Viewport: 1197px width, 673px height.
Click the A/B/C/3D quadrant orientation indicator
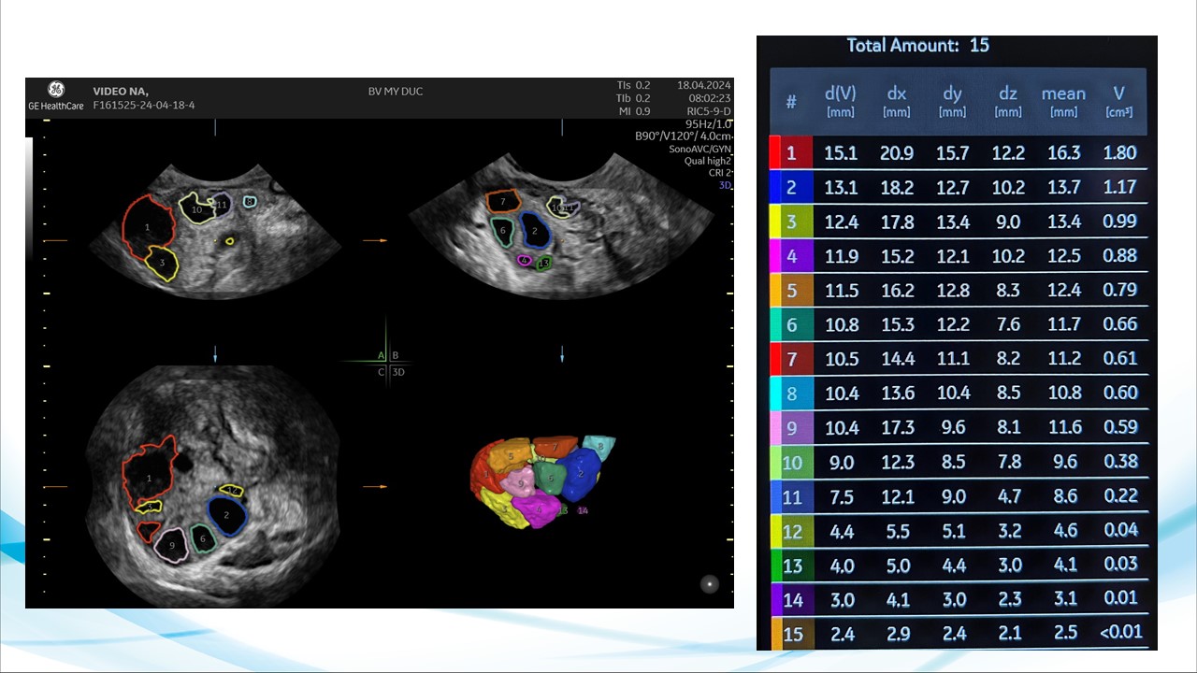tap(386, 363)
